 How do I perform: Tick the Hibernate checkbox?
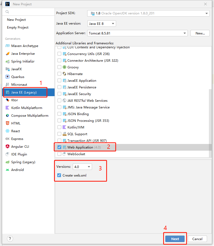59,74
